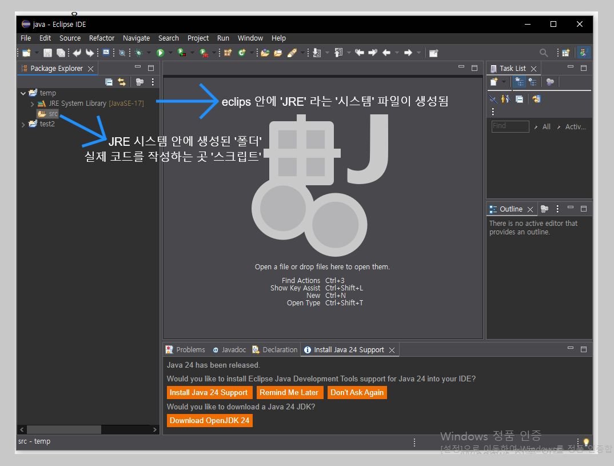Switch to the Javadoc tab

(x=229, y=350)
